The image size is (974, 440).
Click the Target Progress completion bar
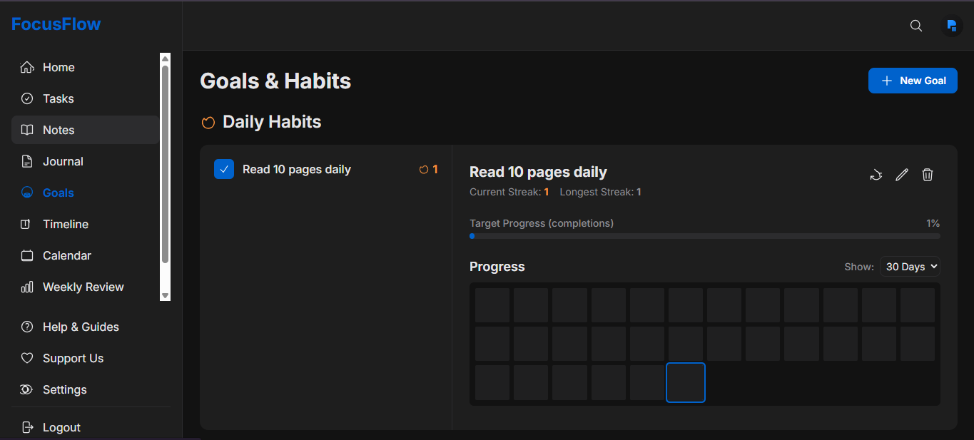705,236
